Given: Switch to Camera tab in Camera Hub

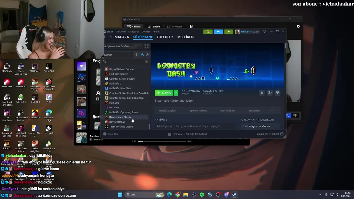Looking at the screenshot, I should [134, 27].
